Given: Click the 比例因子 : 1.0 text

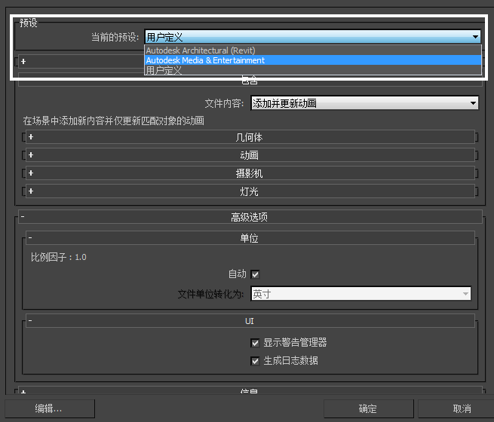Looking at the screenshot, I should click(x=59, y=257).
